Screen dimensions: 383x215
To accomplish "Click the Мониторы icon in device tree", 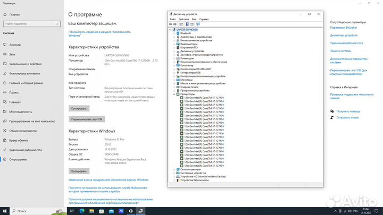I will [178, 80].
